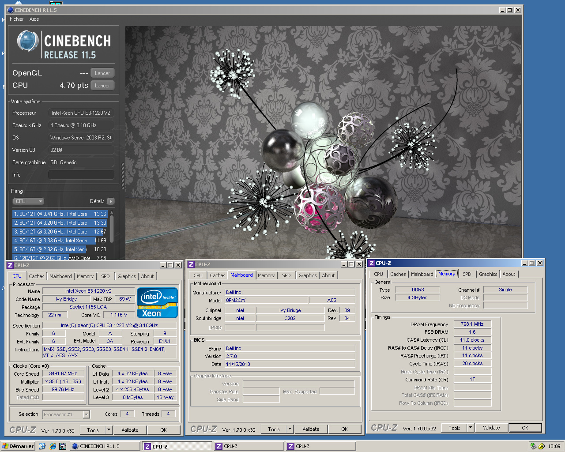Open the CPU dropdown in Rang section
Image resolution: width=565 pixels, height=452 pixels.
tap(29, 201)
